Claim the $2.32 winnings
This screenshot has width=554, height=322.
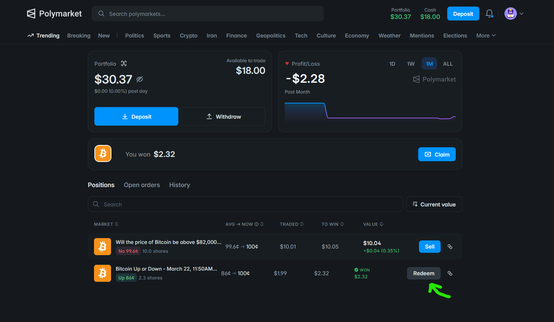click(x=437, y=154)
